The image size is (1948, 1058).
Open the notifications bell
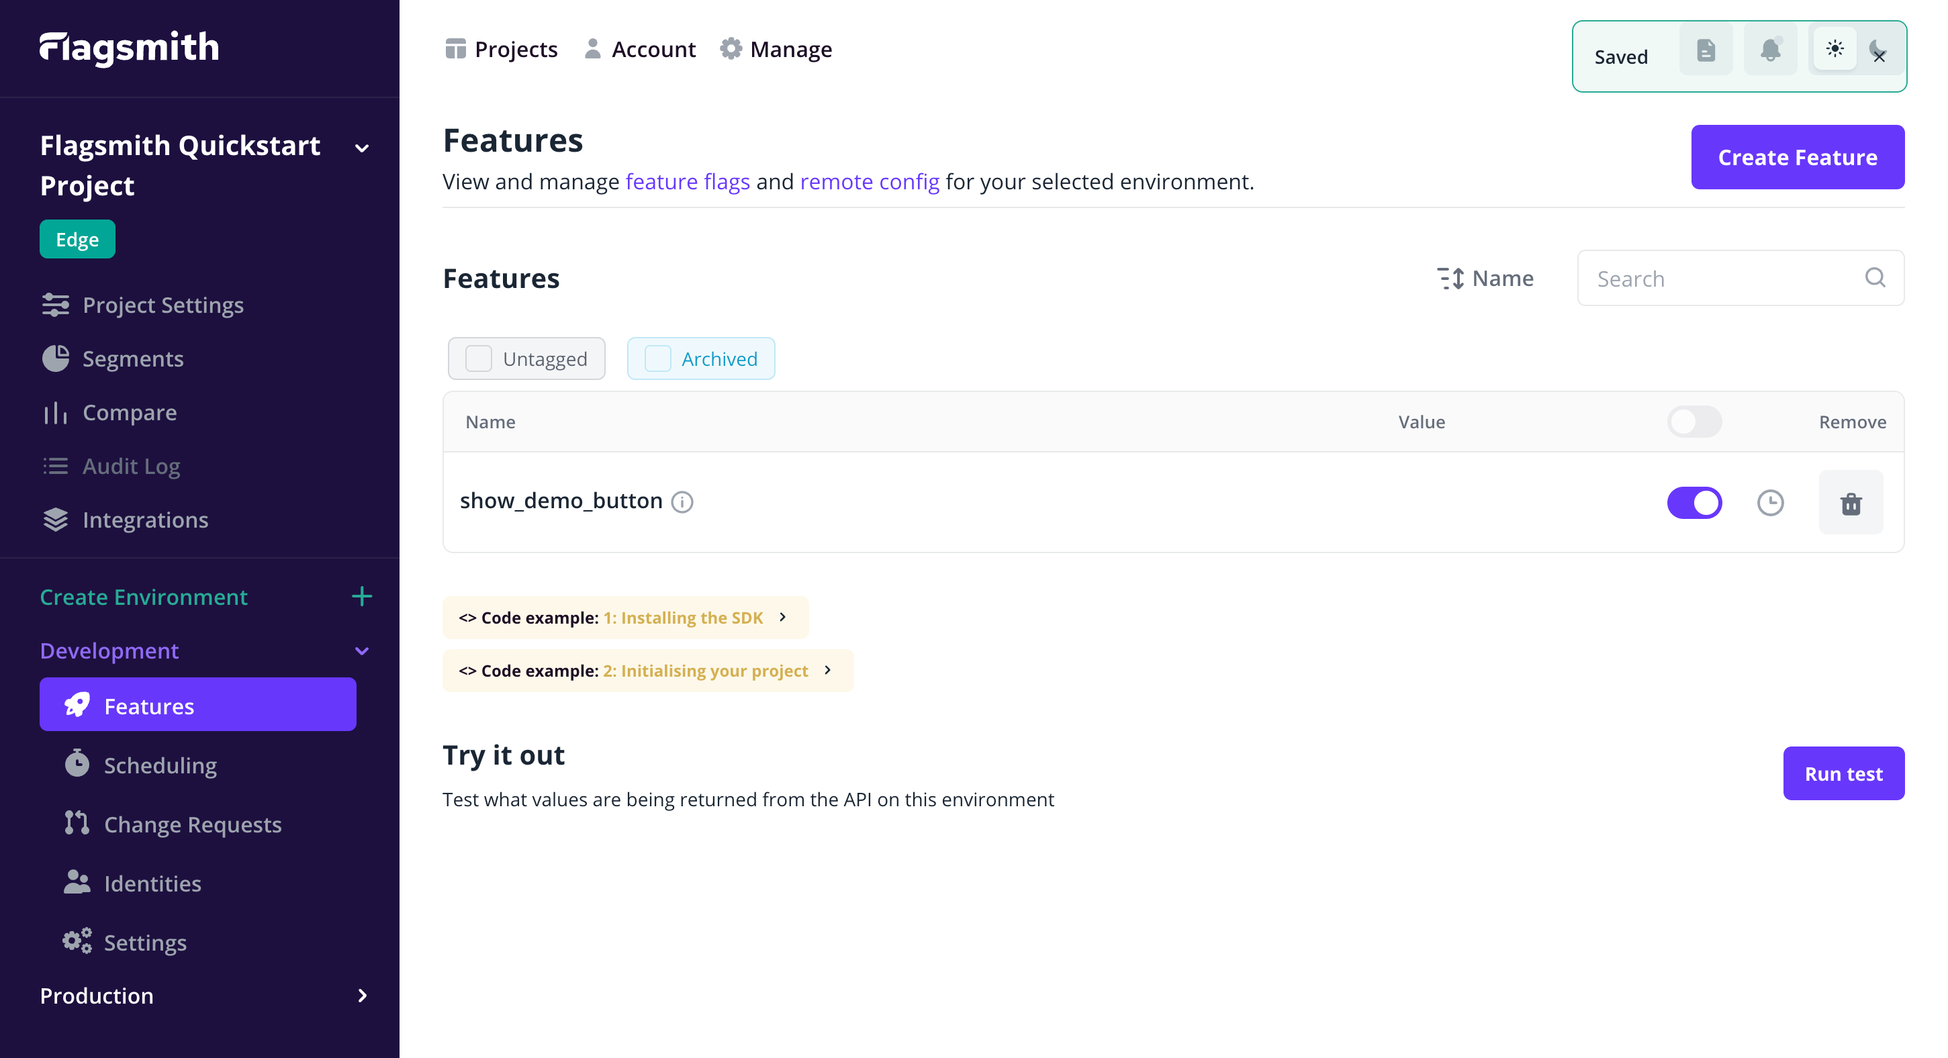(x=1769, y=50)
